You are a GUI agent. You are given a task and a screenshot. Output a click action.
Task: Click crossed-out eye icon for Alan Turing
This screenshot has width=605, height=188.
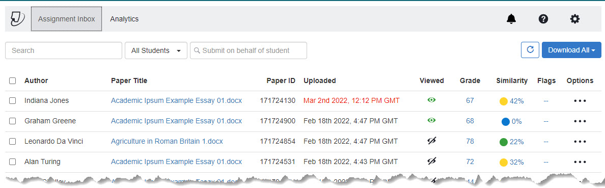point(431,162)
